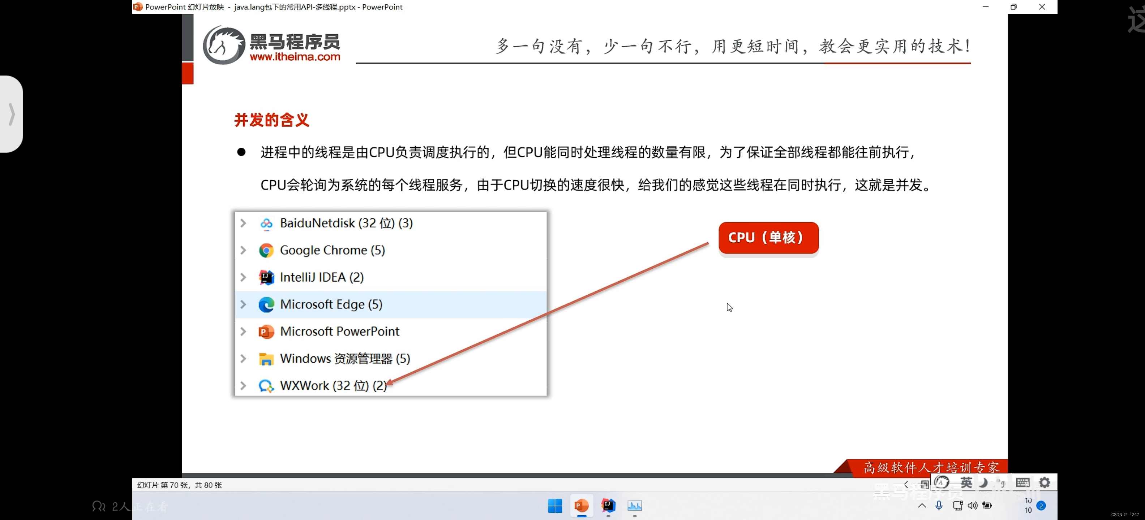Viewport: 1145px width, 520px height.
Task: Open input method soft keyboard icon
Action: tap(1022, 482)
